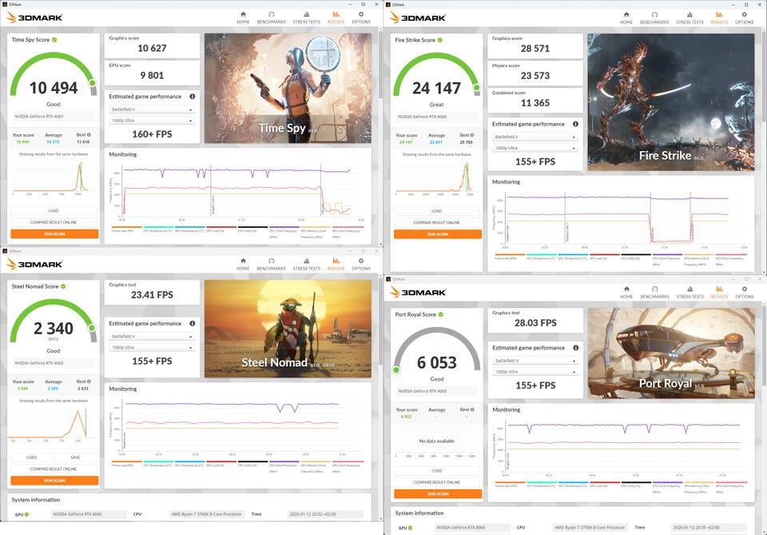Toggle CPU Clock Frequency legend in Fire Strike monitoring

(x=668, y=259)
